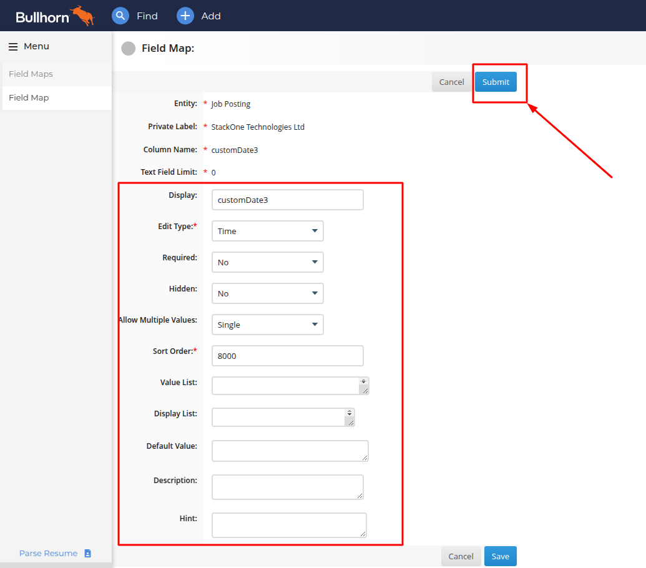Viewport: 646px width, 568px height.
Task: Click the bottom Save button
Action: coord(500,556)
